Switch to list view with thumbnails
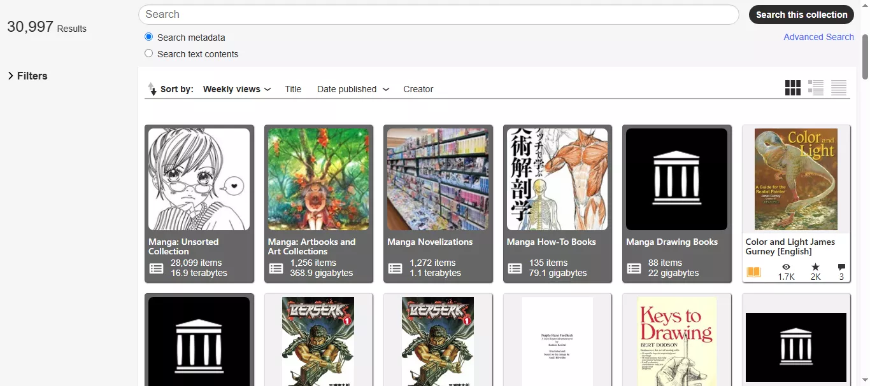This screenshot has width=870, height=386. point(815,88)
